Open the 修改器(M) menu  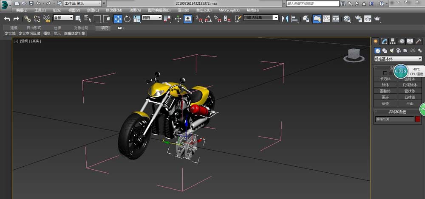pyautogui.click(x=113, y=10)
